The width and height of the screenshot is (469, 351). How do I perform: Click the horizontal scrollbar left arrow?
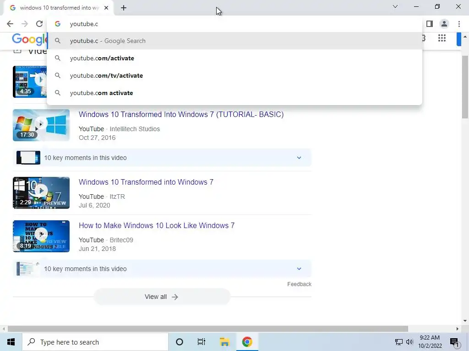[4, 329]
